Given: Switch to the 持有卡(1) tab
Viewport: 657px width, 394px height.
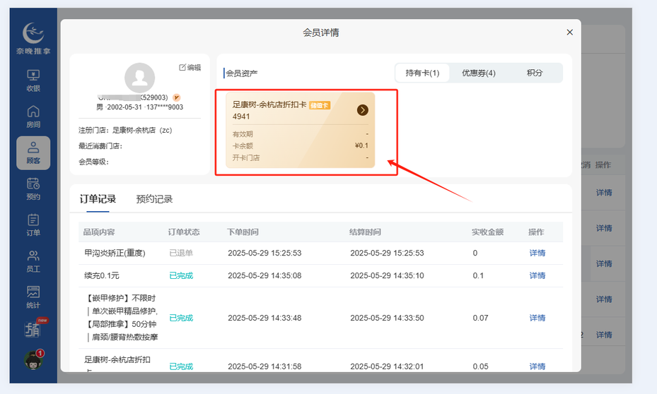Looking at the screenshot, I should (x=422, y=73).
